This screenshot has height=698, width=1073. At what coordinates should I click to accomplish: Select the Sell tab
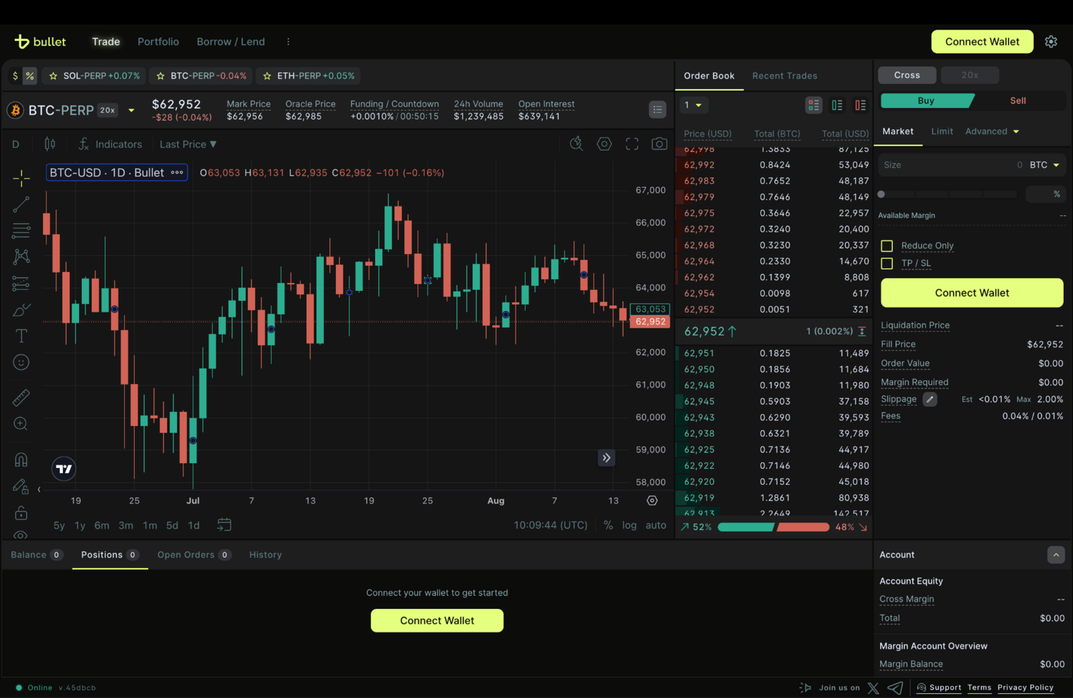click(x=1017, y=101)
